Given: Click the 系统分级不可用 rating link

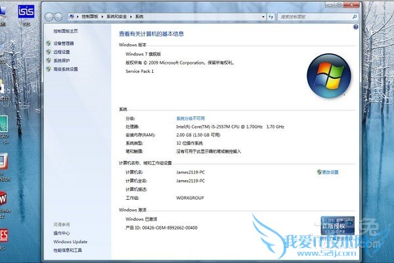Looking at the screenshot, I should 190,118.
